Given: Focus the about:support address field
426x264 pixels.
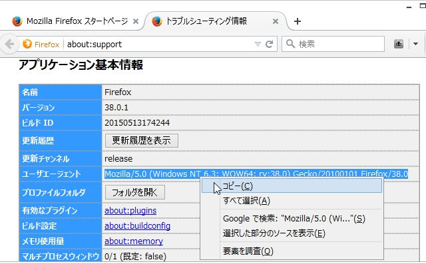Looking at the screenshot, I should 159,45.
